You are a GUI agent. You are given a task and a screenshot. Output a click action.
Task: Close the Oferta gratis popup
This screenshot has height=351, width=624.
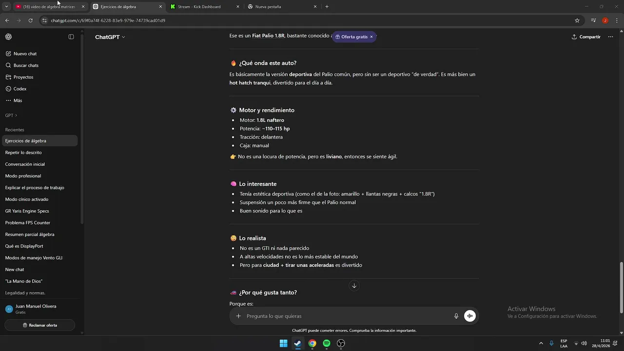(371, 37)
